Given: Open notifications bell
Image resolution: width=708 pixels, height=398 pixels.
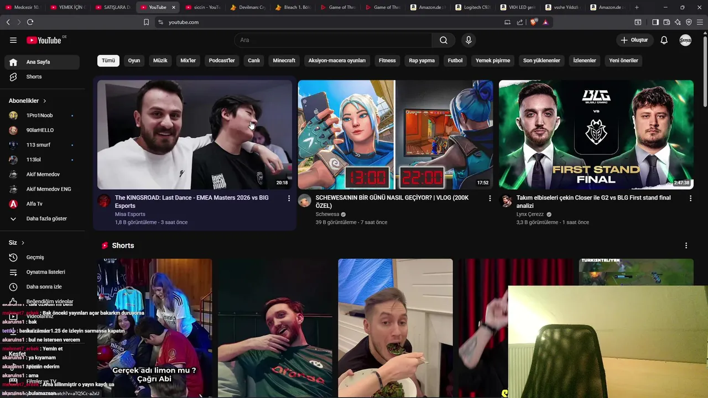Looking at the screenshot, I should (664, 40).
